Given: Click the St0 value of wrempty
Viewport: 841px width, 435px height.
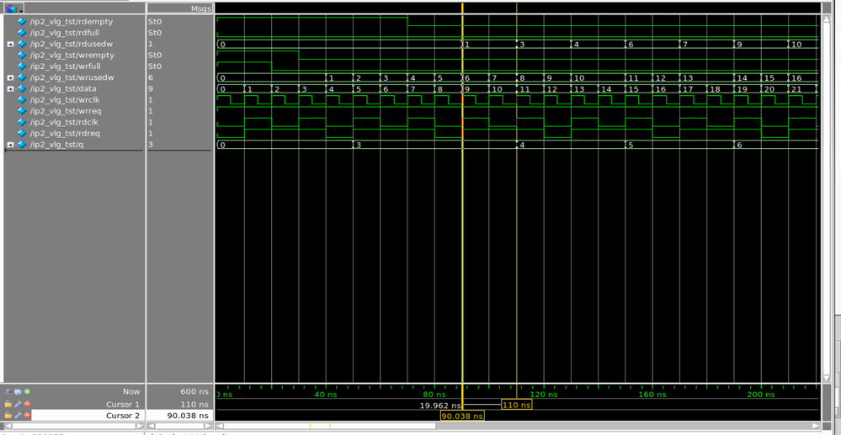Looking at the screenshot, I should pos(154,56).
